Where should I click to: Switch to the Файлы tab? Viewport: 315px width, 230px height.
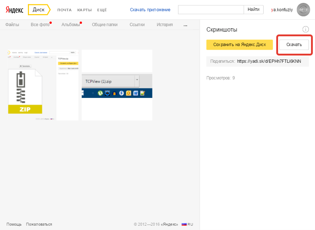point(12,25)
